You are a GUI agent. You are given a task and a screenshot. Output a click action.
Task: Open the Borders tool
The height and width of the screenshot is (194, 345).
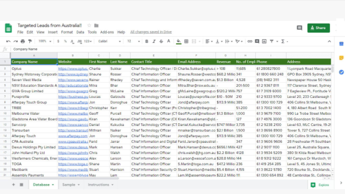[x=186, y=41]
